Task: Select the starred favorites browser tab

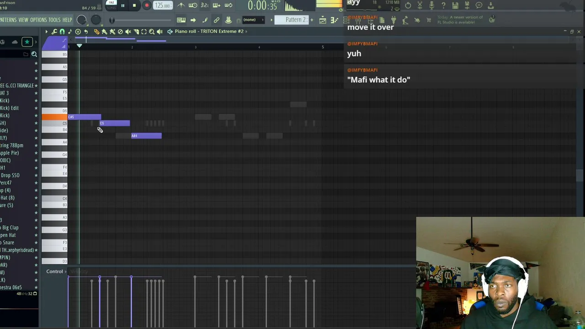Action: (27, 42)
